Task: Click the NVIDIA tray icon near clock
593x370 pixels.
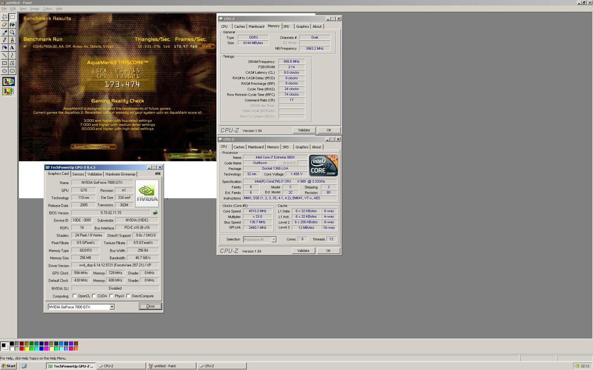Action: tap(577, 366)
